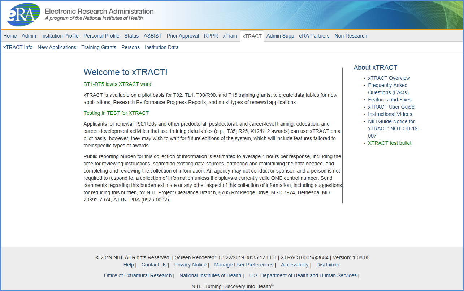This screenshot has height=291, width=464.
Task: Open Institution Data submenu
Action: coord(162,47)
